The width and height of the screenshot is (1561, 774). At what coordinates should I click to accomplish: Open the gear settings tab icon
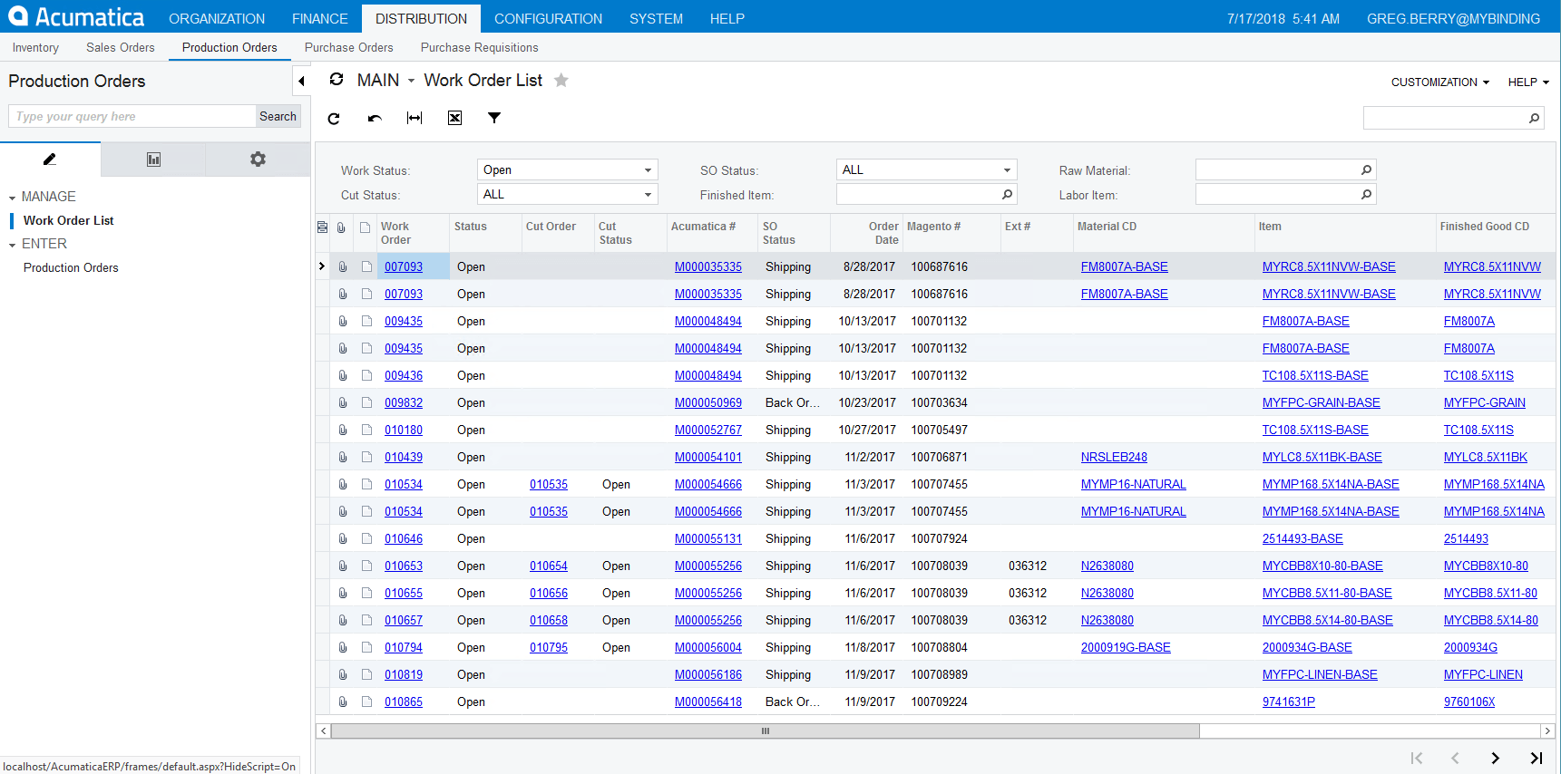tap(258, 160)
